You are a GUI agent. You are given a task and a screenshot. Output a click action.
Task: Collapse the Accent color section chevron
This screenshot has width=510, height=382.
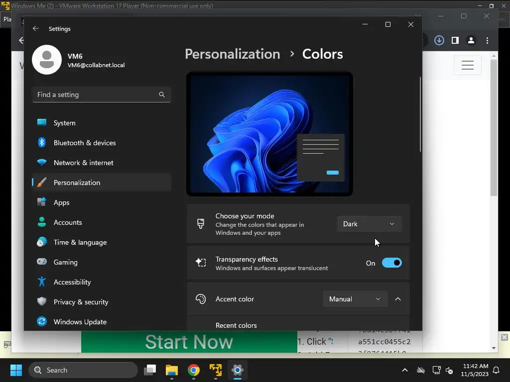coord(398,299)
